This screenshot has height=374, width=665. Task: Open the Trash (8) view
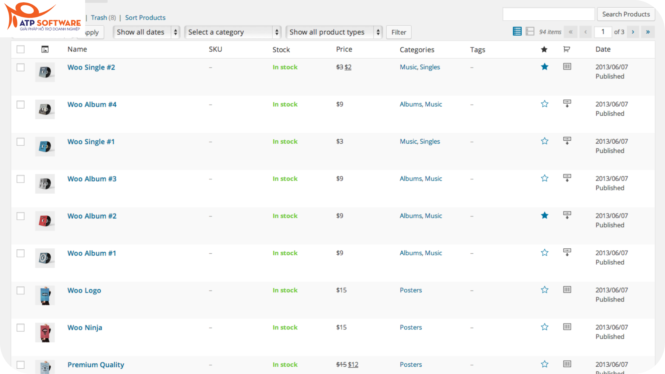pyautogui.click(x=103, y=18)
